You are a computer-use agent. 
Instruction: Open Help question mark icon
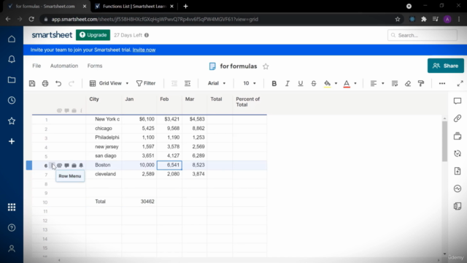(x=12, y=228)
